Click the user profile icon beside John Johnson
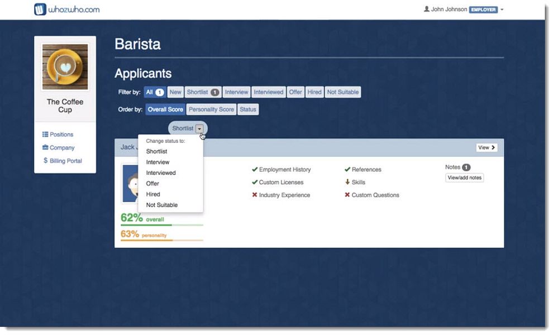This screenshot has height=335, width=553. coord(426,9)
